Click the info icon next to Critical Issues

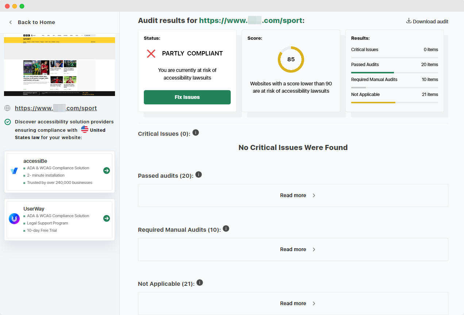click(x=195, y=132)
